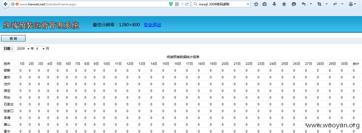Image resolution: width=362 pixels, height=133 pixels.
Task: Click the 沧州 city row label
Action: (x=7, y=84)
